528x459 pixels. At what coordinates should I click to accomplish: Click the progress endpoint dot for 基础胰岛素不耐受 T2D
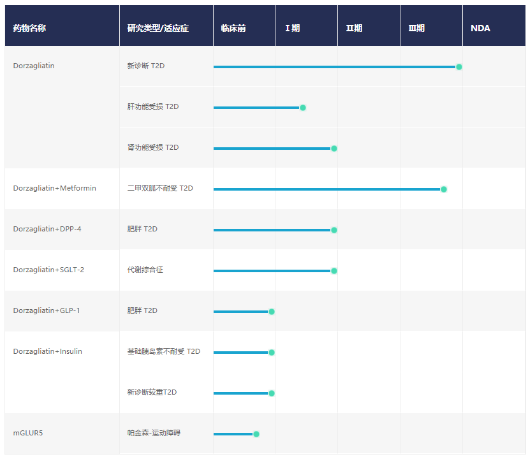pos(272,353)
